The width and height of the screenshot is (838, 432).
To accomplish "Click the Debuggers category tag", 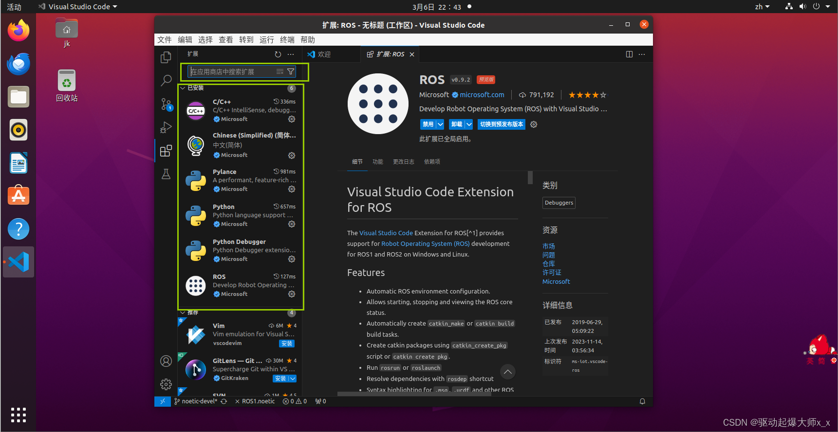I will coord(559,203).
